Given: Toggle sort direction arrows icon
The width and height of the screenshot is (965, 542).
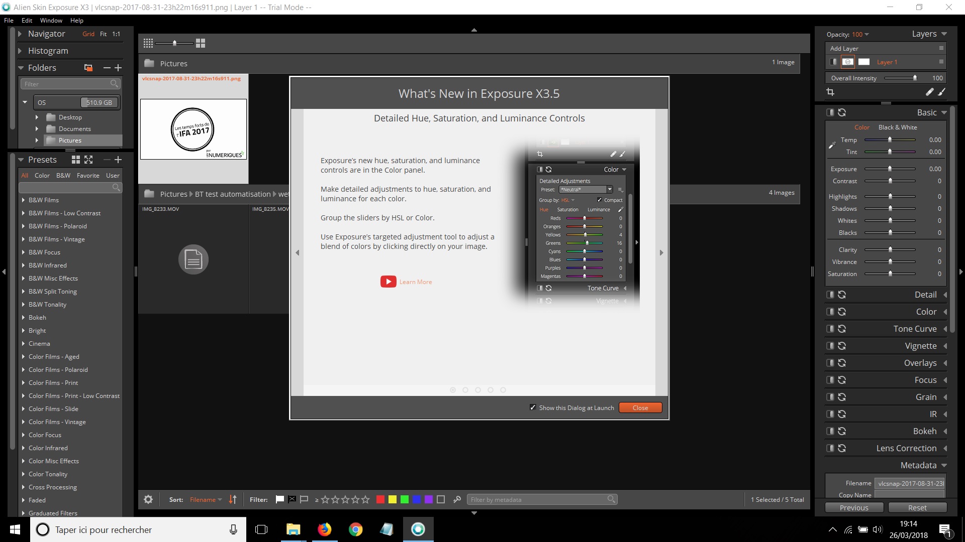Looking at the screenshot, I should [x=233, y=499].
